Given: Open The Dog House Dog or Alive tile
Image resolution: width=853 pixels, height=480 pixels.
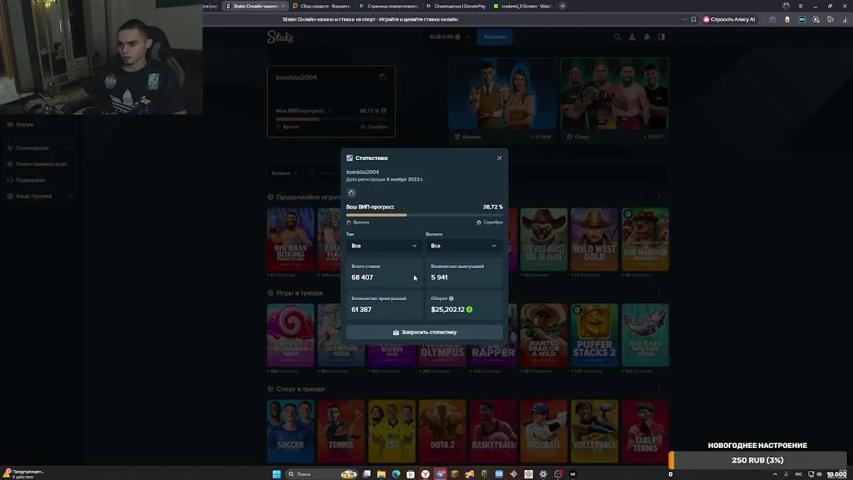Looking at the screenshot, I should pos(544,239).
